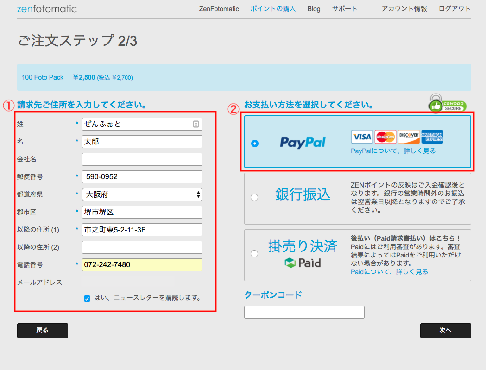Image resolution: width=486 pixels, height=370 pixels.
Task: Open アカウント情報 in the navigation
Action: click(x=404, y=9)
